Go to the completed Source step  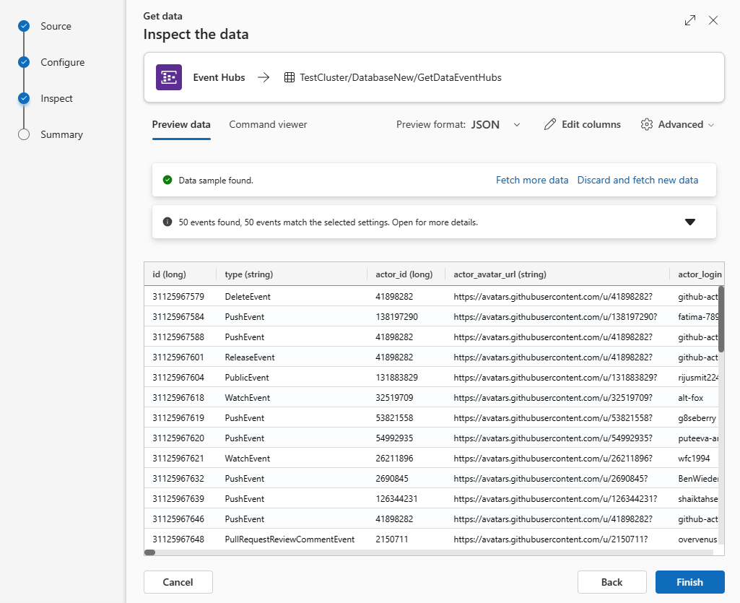point(24,26)
